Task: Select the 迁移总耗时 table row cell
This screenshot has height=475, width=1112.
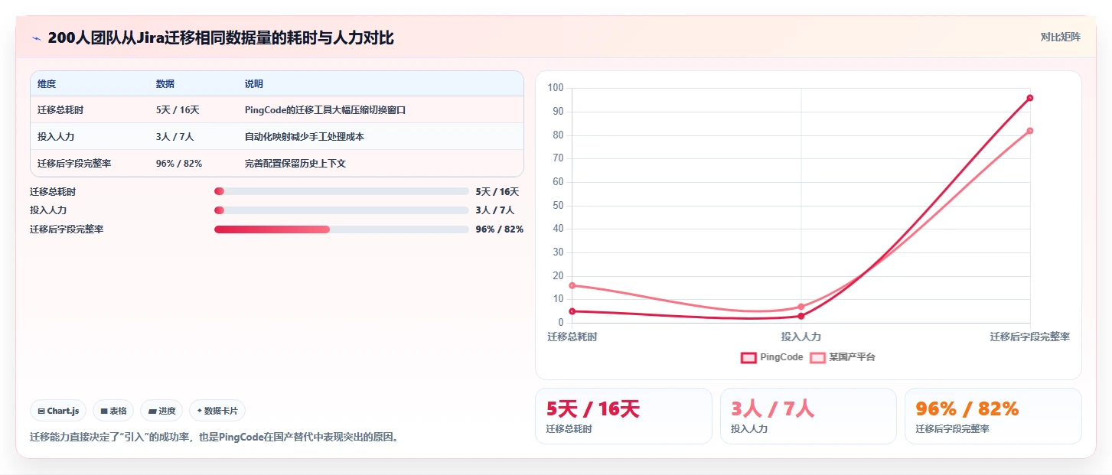Action: (x=60, y=110)
